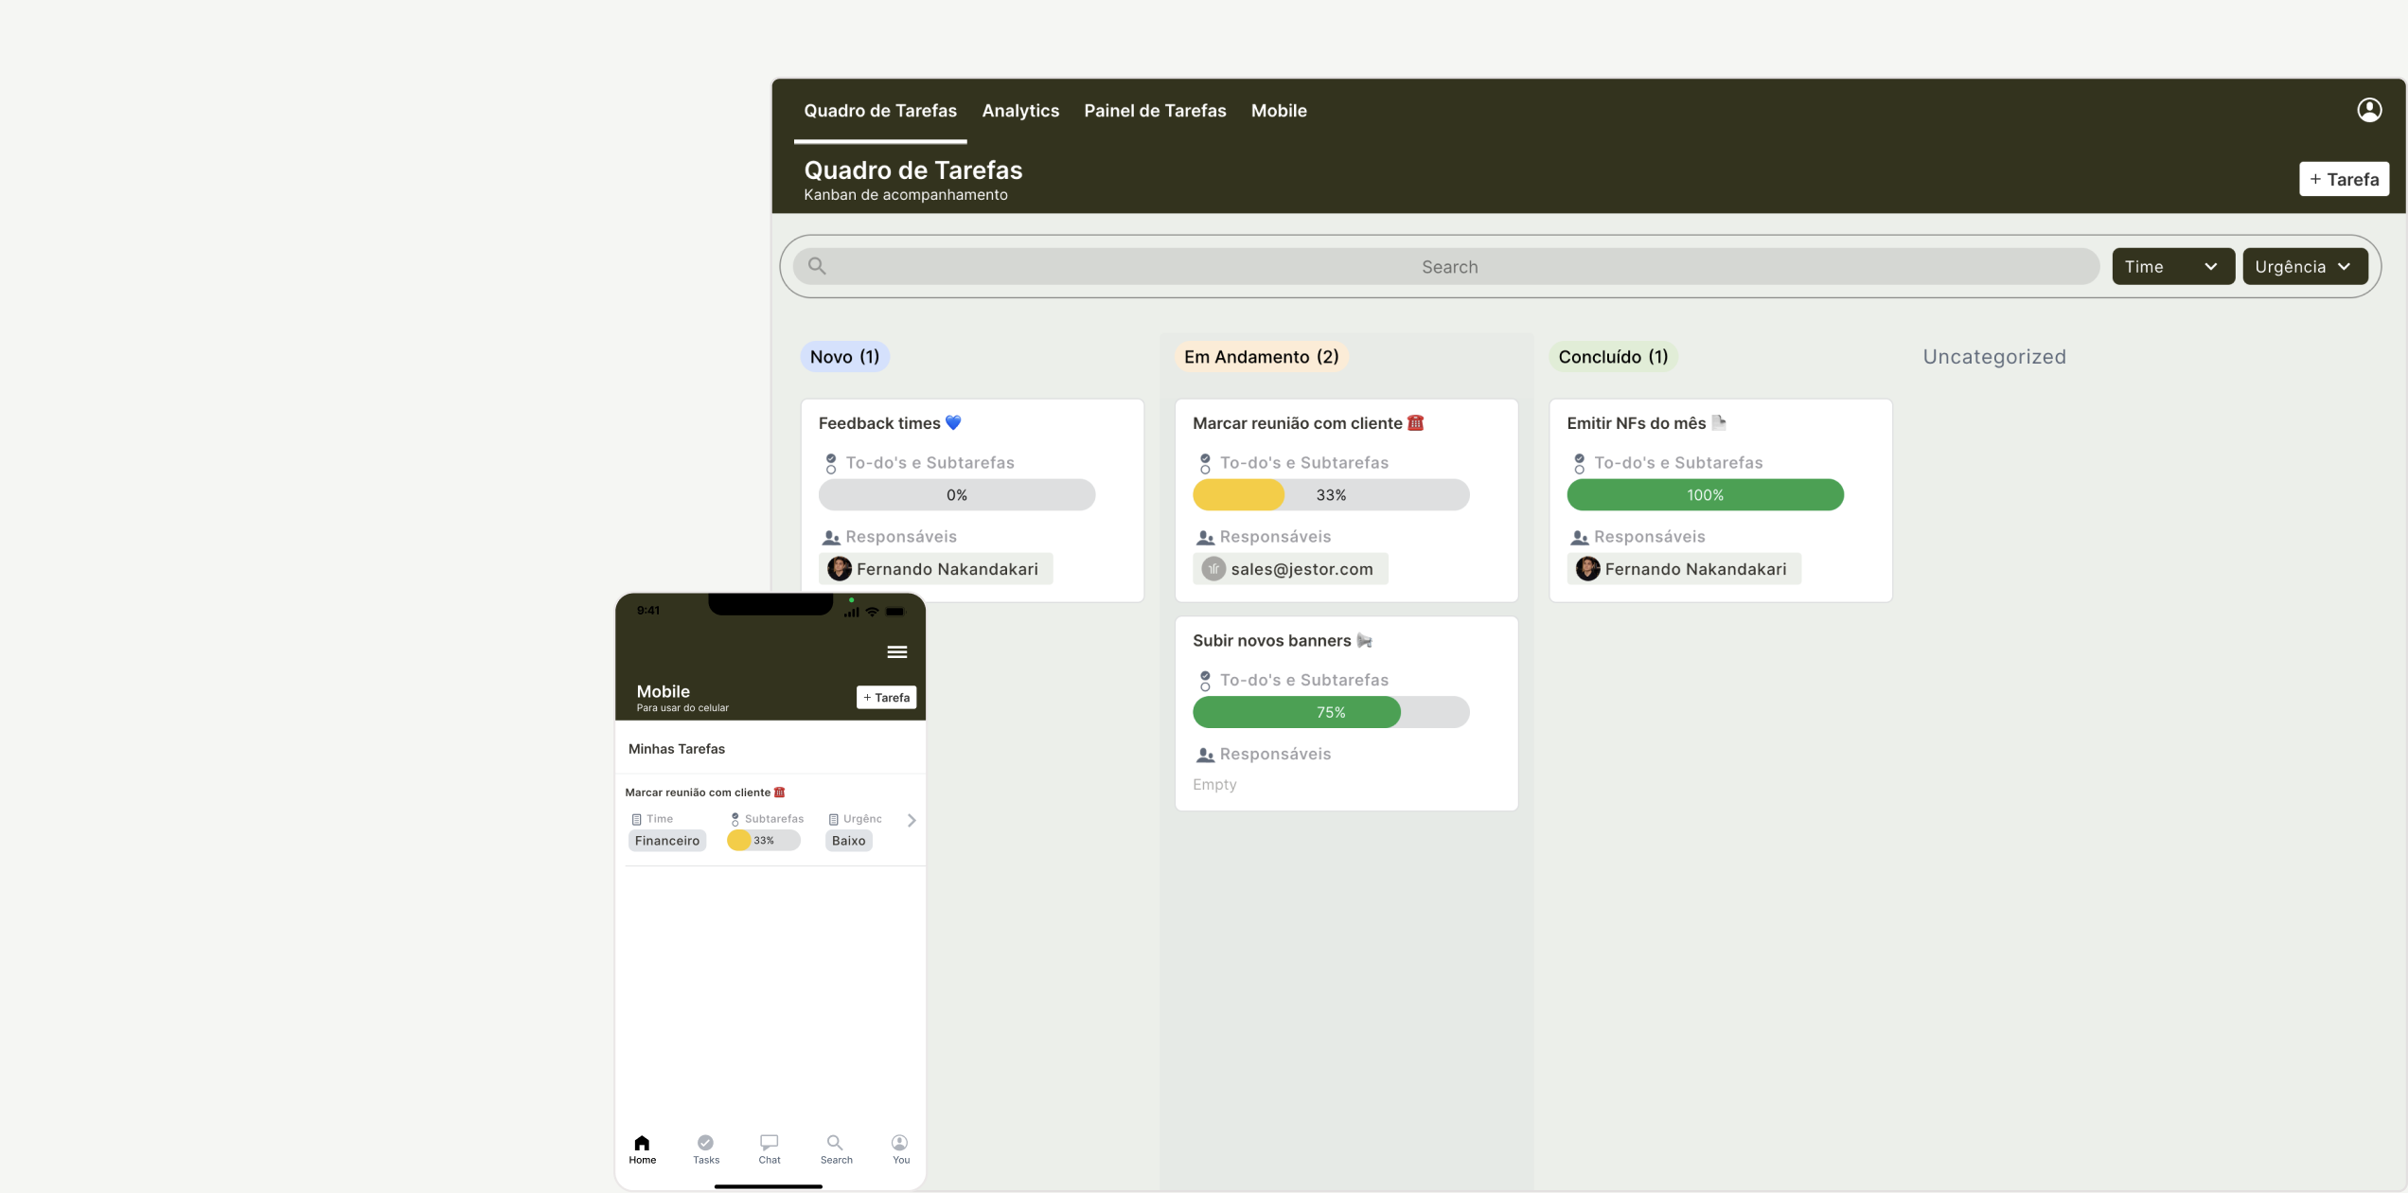
Task: Switch to the Analytics tab
Action: [x=1019, y=111]
